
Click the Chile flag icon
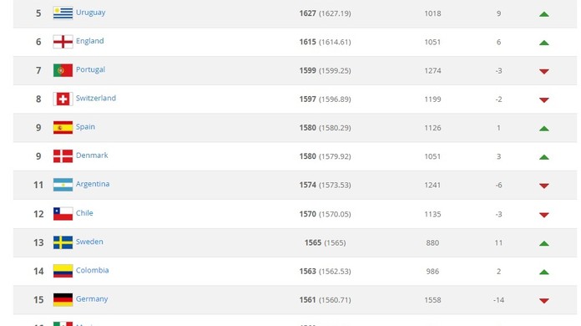tap(63, 214)
